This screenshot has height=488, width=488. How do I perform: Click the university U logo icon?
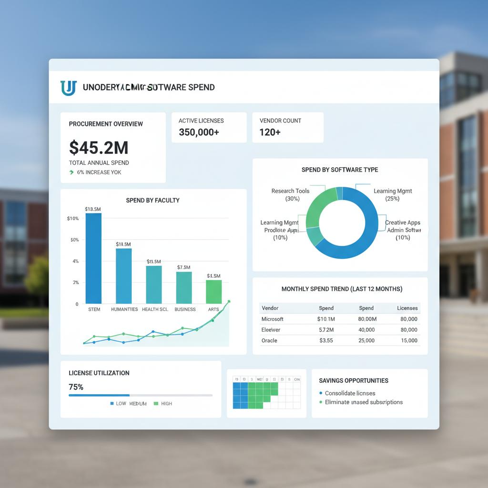[x=68, y=88]
